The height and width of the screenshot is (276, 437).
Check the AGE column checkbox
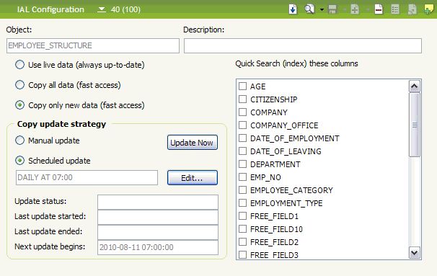click(x=243, y=86)
